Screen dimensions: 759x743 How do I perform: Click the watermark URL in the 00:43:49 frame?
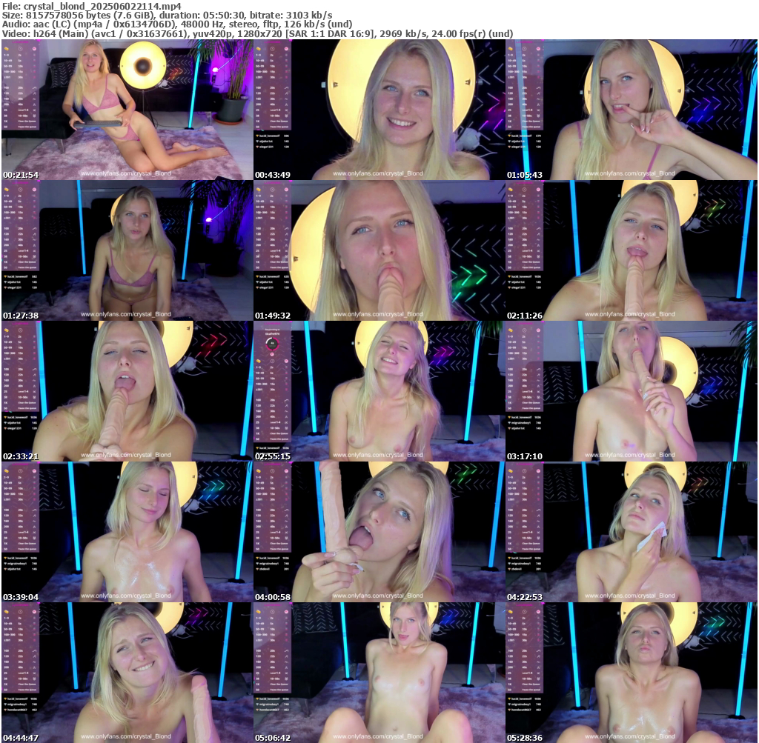pyautogui.click(x=378, y=174)
